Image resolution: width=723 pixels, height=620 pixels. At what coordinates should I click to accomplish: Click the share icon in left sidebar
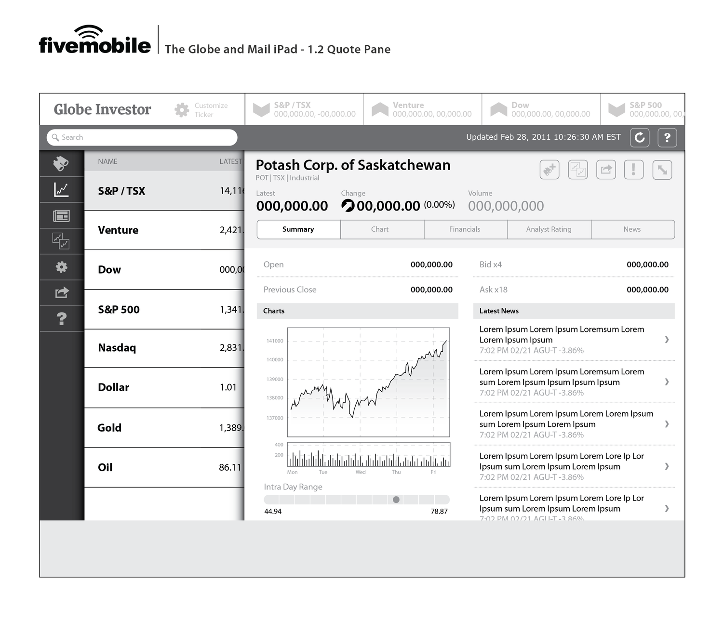pos(62,292)
